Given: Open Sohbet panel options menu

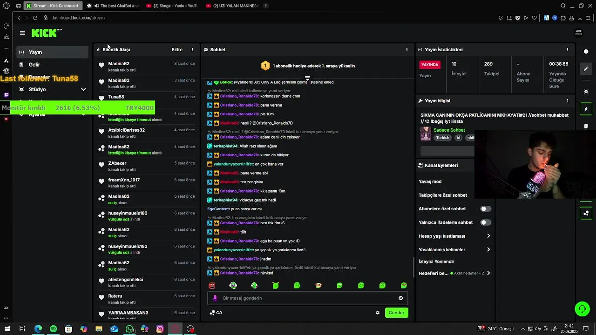Looking at the screenshot, I should click(407, 49).
